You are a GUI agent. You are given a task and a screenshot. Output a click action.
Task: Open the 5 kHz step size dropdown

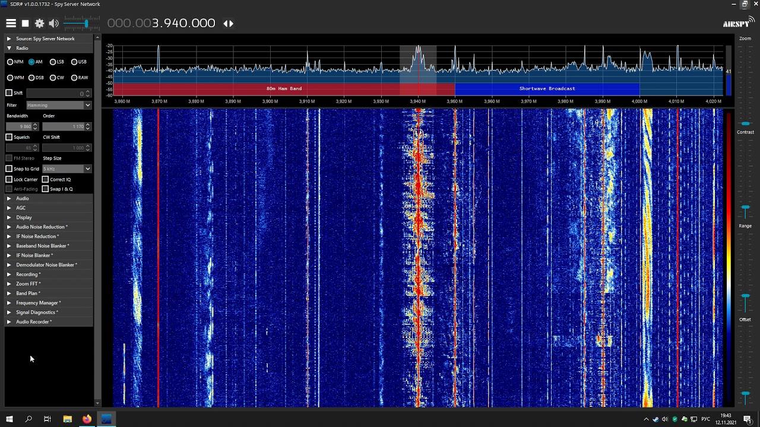click(66, 169)
